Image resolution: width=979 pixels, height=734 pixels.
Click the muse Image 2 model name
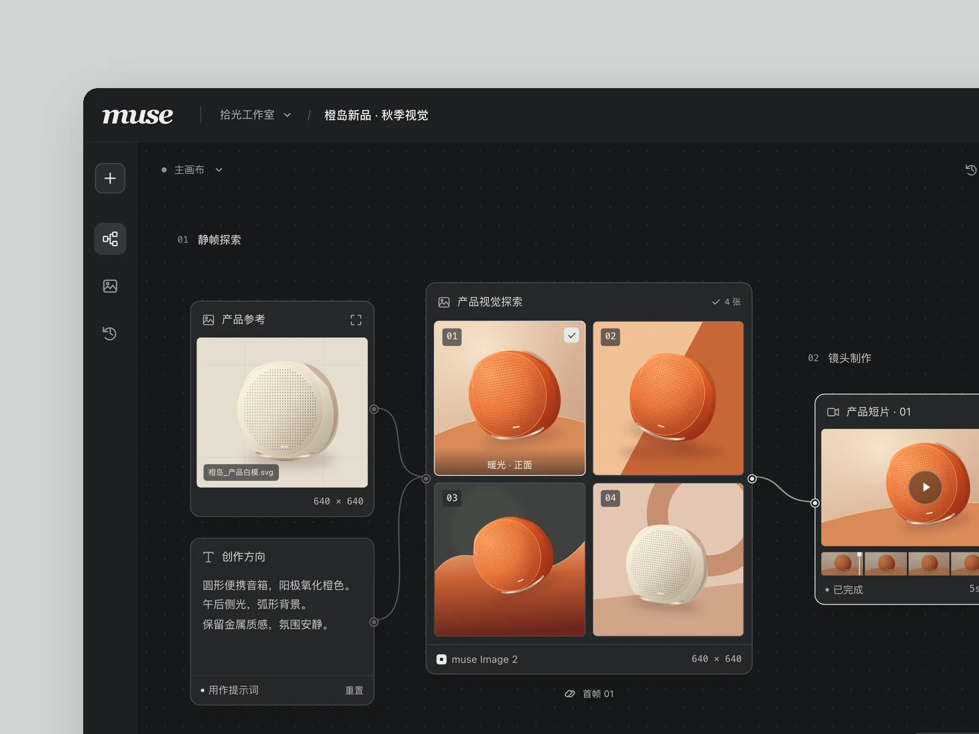[485, 659]
